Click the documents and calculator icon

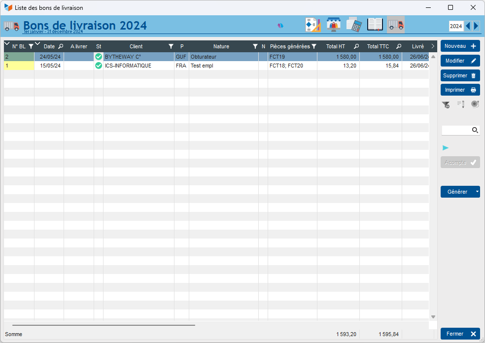pyautogui.click(x=354, y=25)
